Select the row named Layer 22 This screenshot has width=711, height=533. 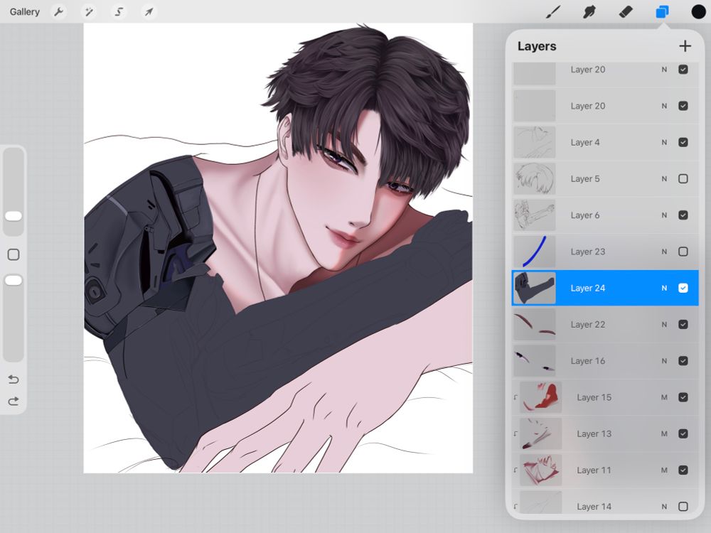[605, 325]
